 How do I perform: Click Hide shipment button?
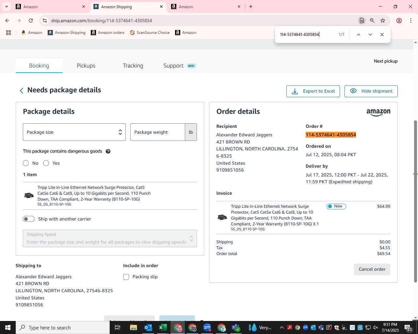(x=371, y=91)
